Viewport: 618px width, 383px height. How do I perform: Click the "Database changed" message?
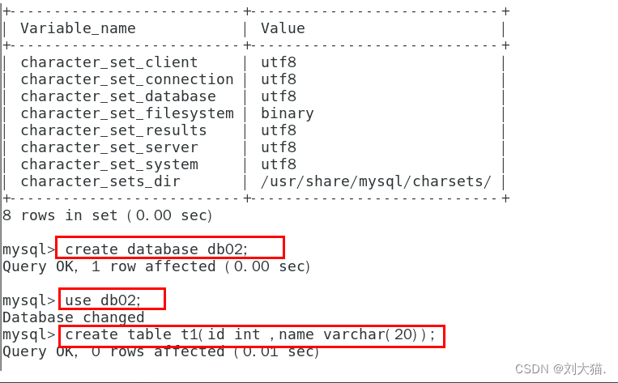pyautogui.click(x=73, y=317)
